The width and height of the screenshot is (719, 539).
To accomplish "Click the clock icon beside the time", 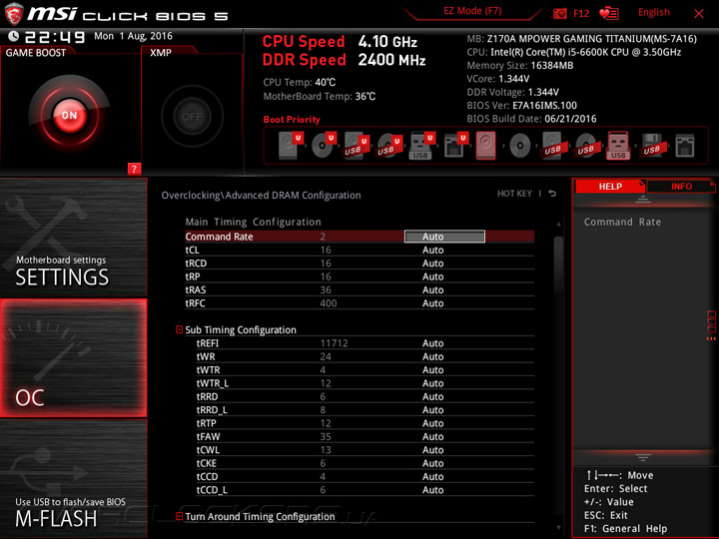I will 14,36.
